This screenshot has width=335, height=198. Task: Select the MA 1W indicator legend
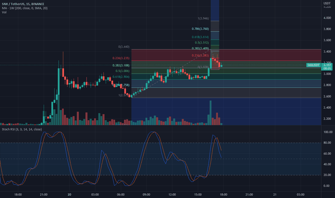(x=25, y=8)
